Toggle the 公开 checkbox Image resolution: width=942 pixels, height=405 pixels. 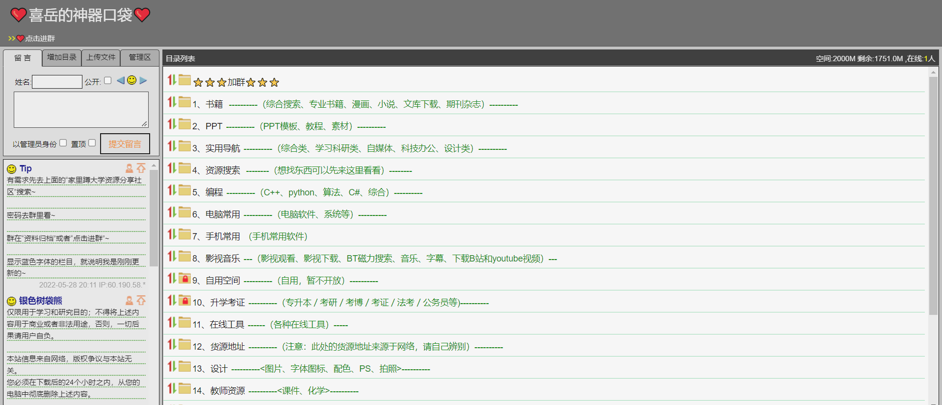tap(108, 80)
